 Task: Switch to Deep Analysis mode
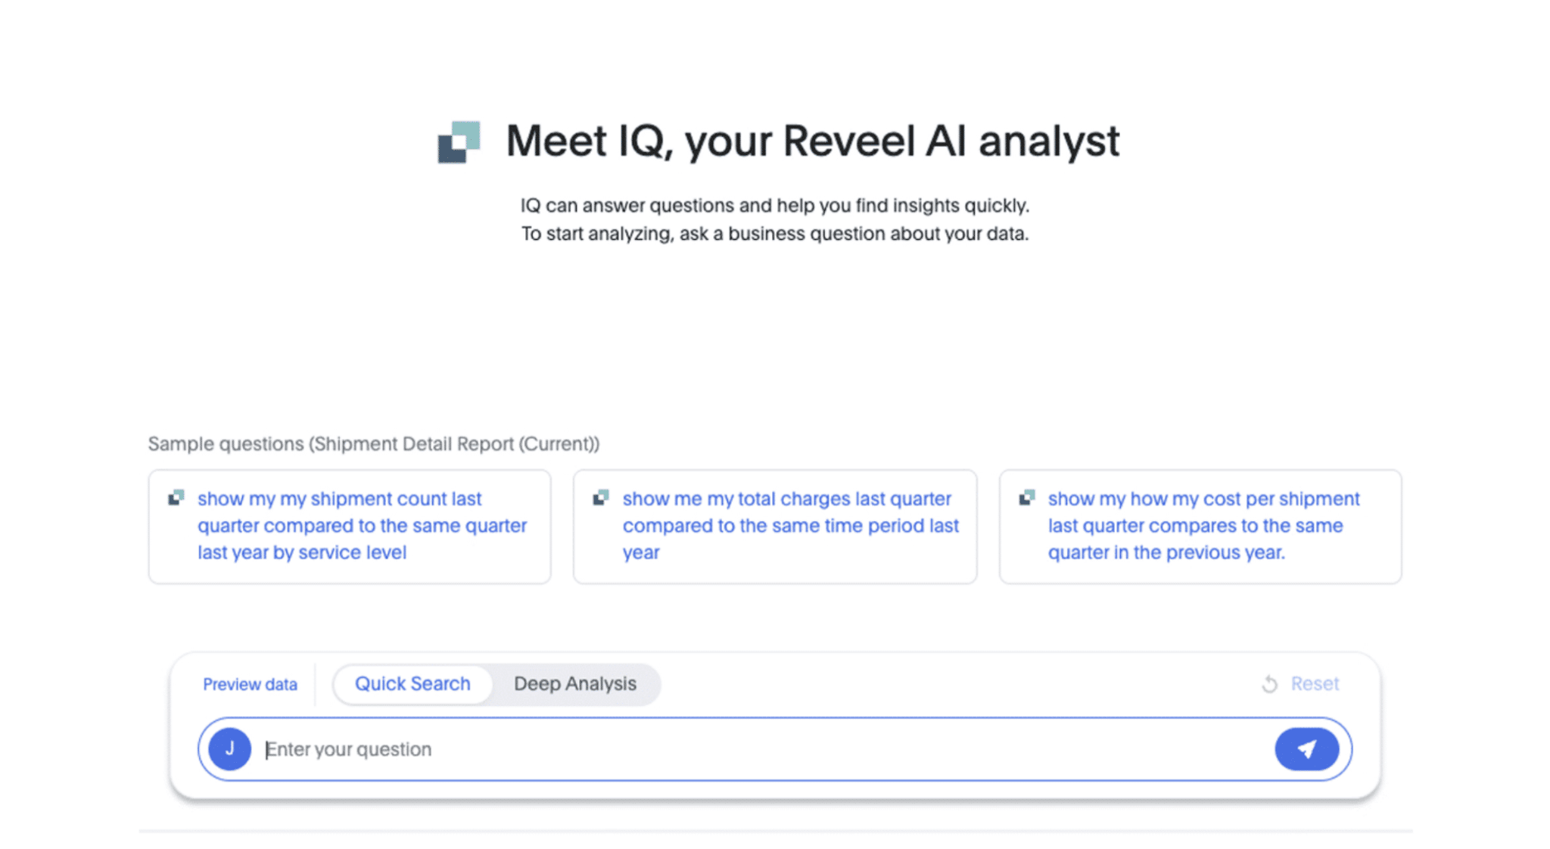574,684
